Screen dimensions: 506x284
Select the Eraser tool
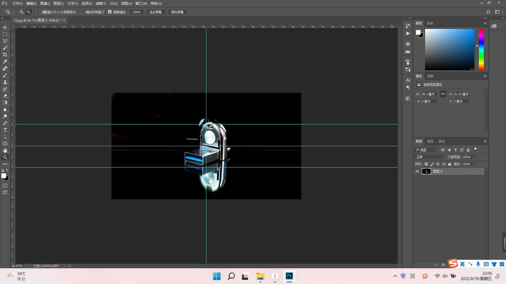click(x=5, y=96)
